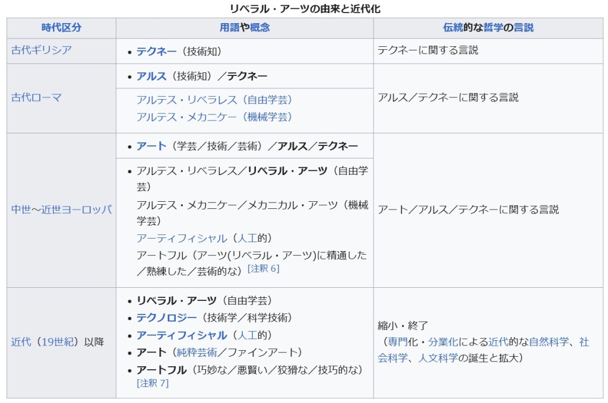Follow the アルテス・リベラレス（自由学芸） link
This screenshot has width=608, height=403.
215,100
